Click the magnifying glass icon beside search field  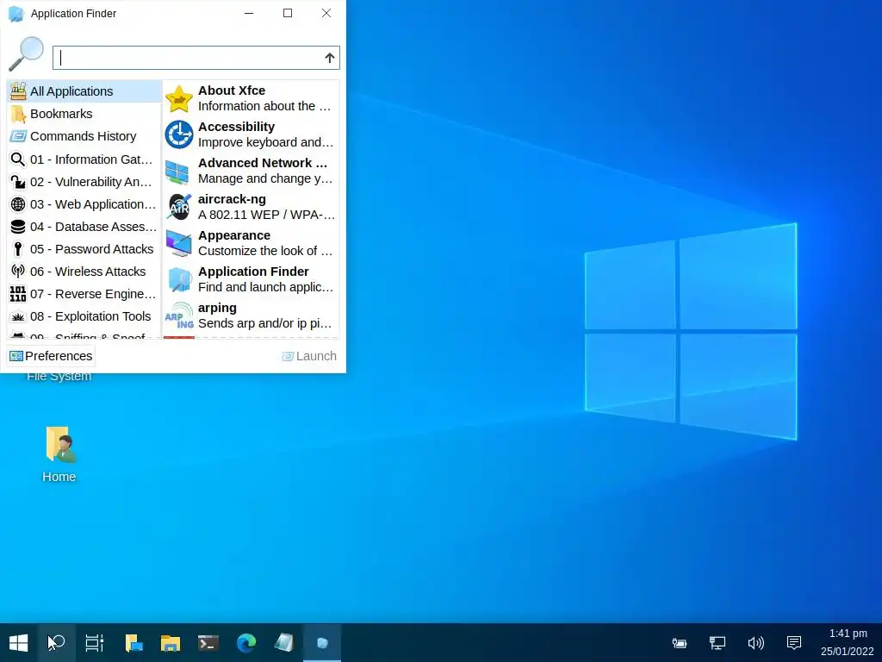coord(26,54)
